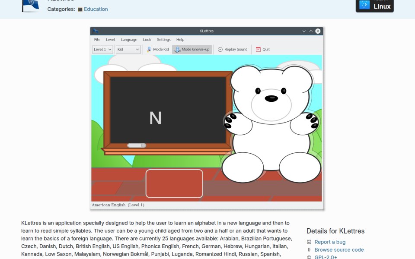Switch to Mode Kid

pyautogui.click(x=157, y=49)
